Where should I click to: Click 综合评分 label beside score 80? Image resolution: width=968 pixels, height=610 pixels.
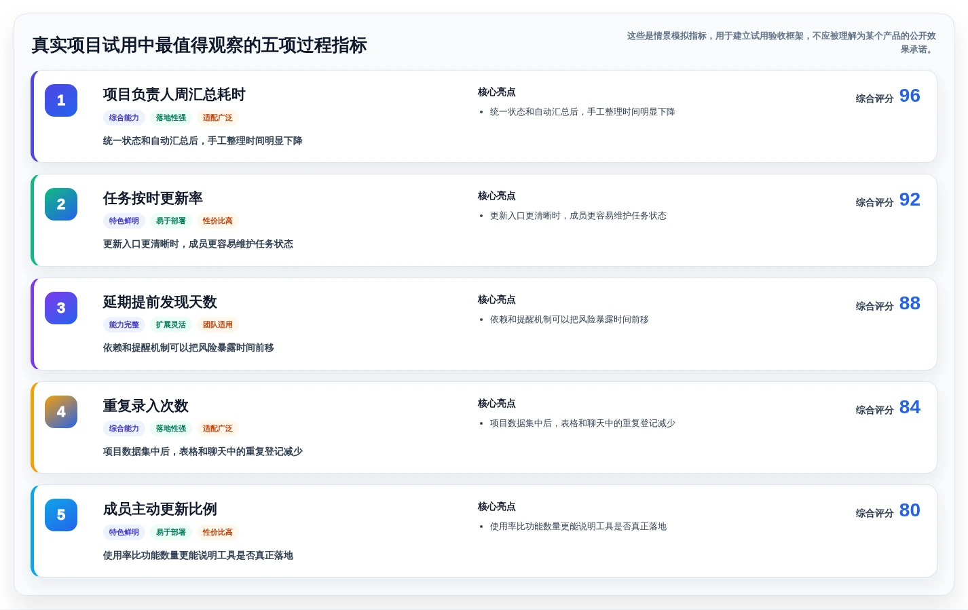point(874,513)
